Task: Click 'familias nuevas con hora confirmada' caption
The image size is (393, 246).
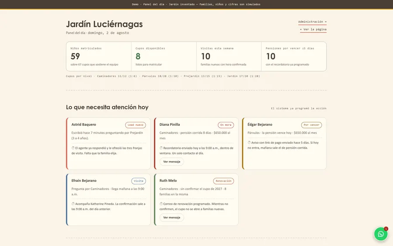Action: [x=223, y=64]
